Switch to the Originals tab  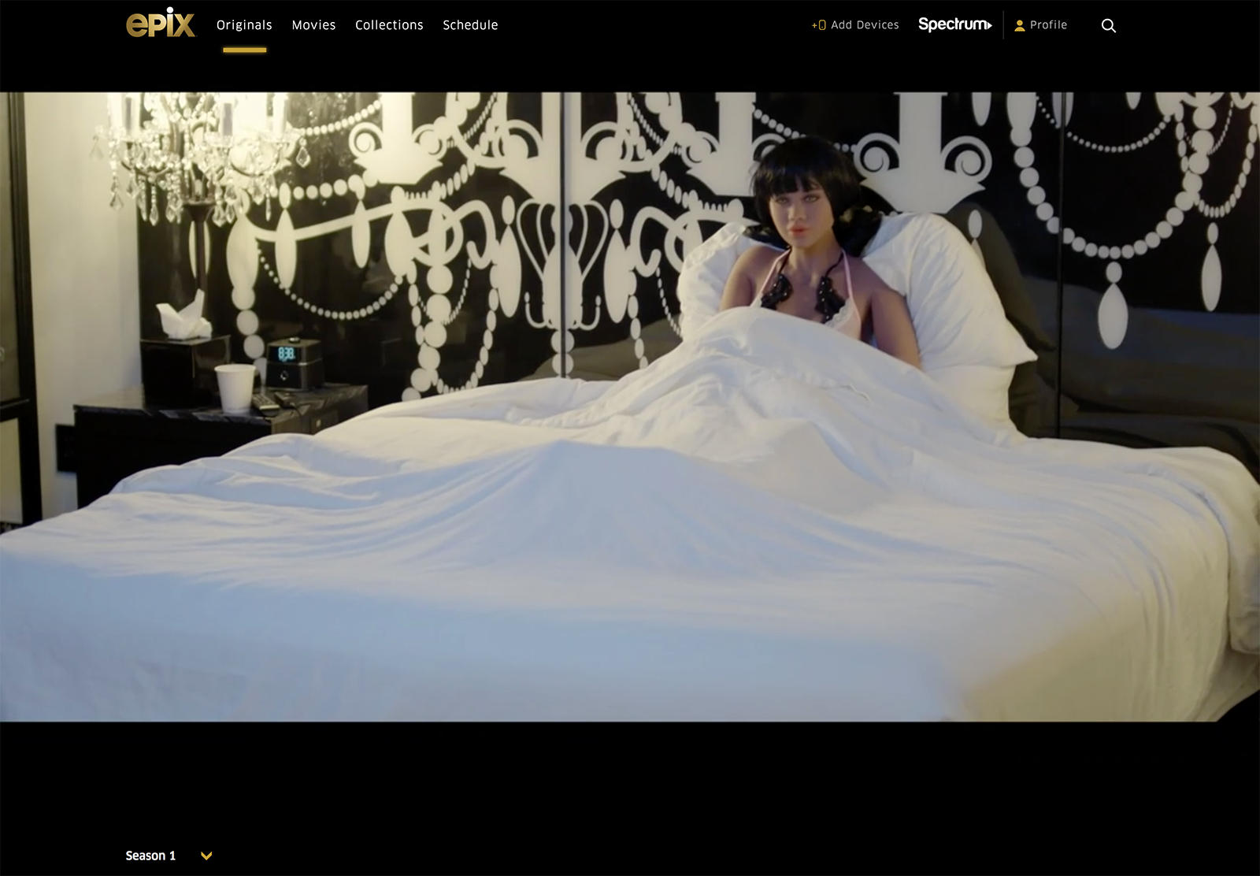244,25
